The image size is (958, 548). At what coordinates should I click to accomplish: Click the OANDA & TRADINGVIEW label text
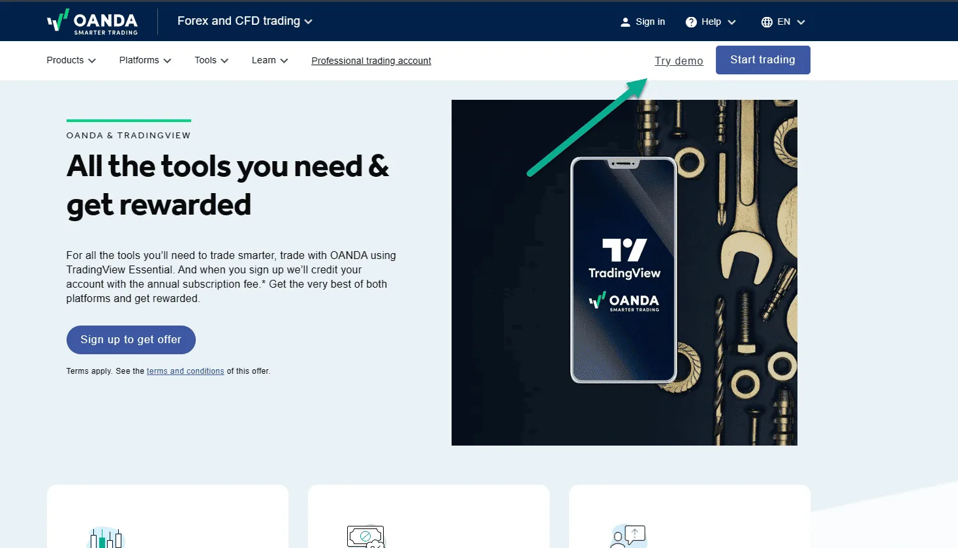point(129,136)
